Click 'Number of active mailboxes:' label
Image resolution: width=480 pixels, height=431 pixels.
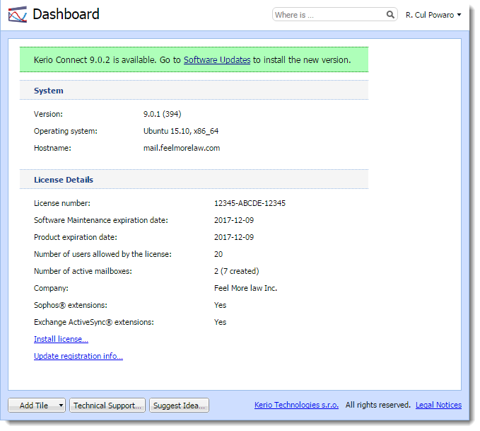[83, 271]
